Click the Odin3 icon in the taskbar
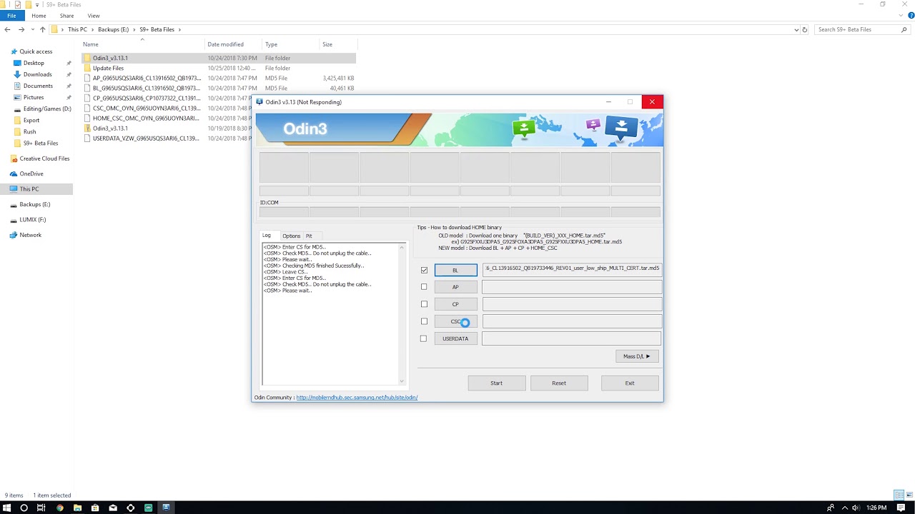Viewport: 915px width, 514px height. (166, 508)
